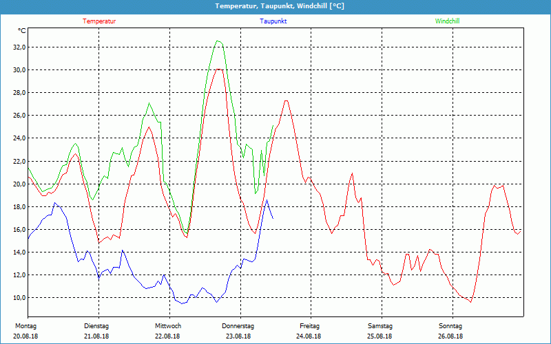Click the red temperature peak near 27 on Thursday
551x344 pixels.
tap(287, 100)
